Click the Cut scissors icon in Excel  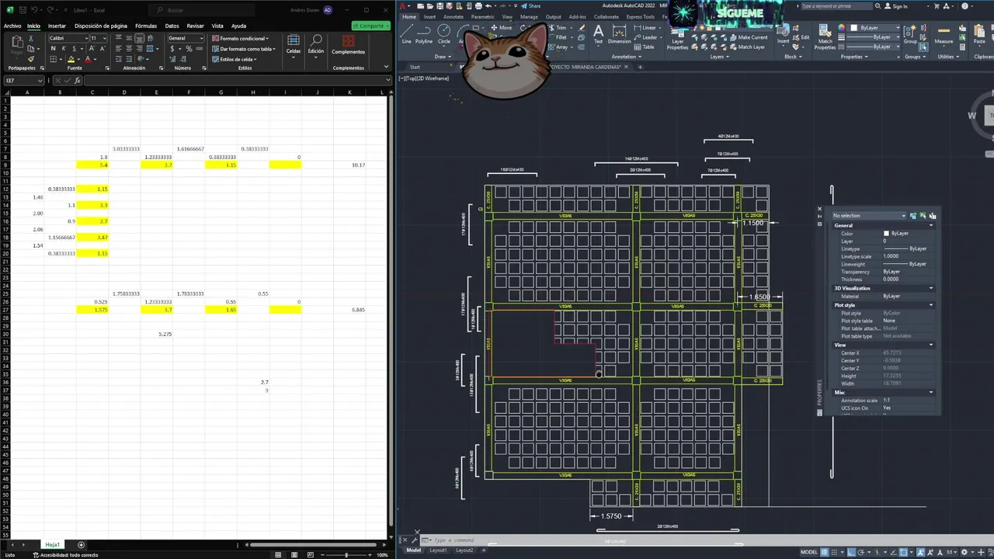coord(31,38)
